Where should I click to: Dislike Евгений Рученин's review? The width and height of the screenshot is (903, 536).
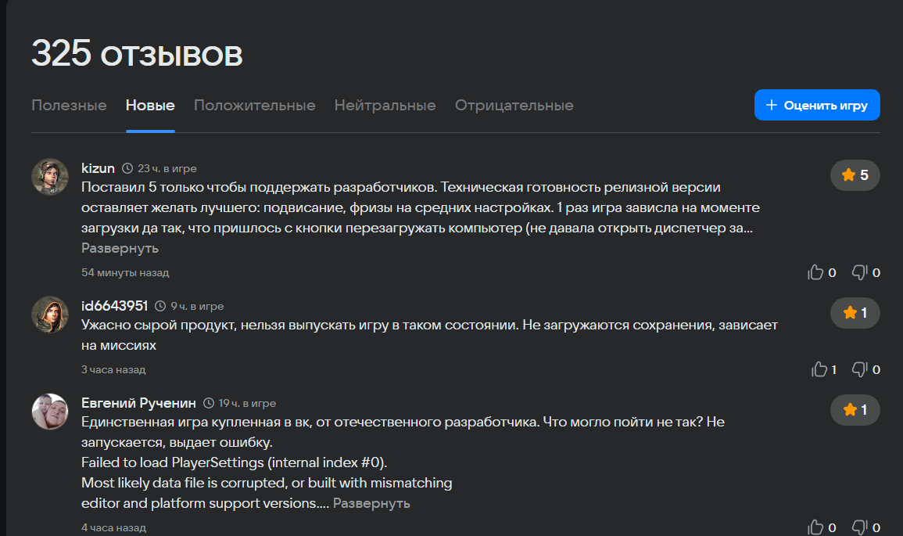click(x=860, y=527)
